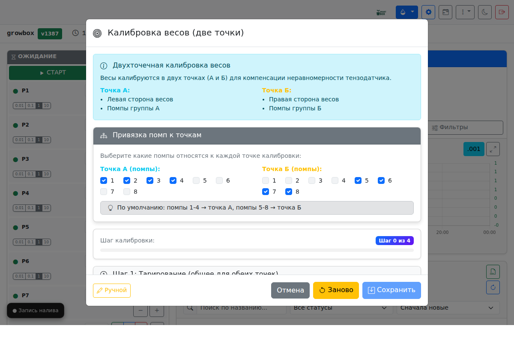Open settings gear in the top bar
This screenshot has width=514, height=349.
tap(428, 12)
